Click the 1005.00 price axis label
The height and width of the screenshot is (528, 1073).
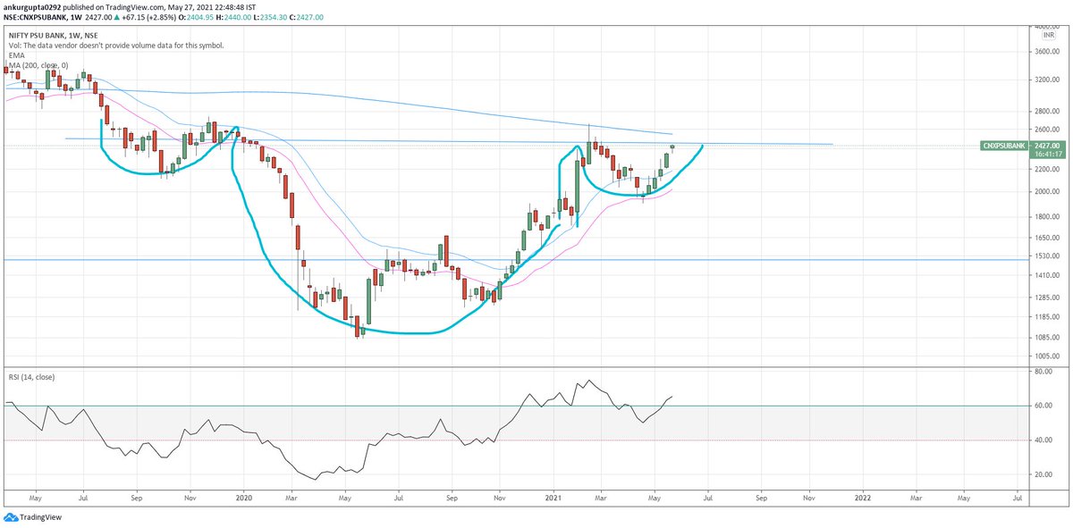pos(1047,356)
